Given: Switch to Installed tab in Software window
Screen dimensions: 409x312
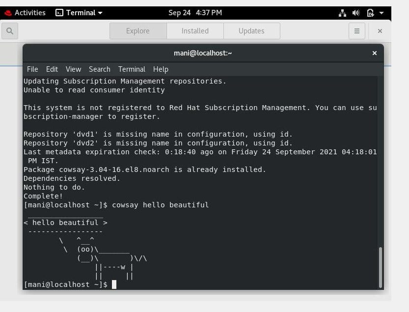Looking at the screenshot, I should pos(195,31).
